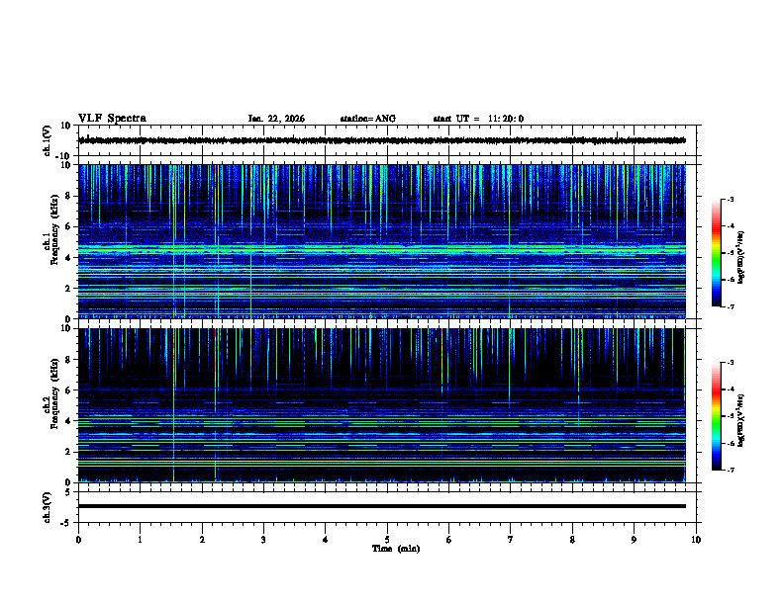The image size is (784, 605).
Task: Click the time axis tick label "1"
Action: 140,540
